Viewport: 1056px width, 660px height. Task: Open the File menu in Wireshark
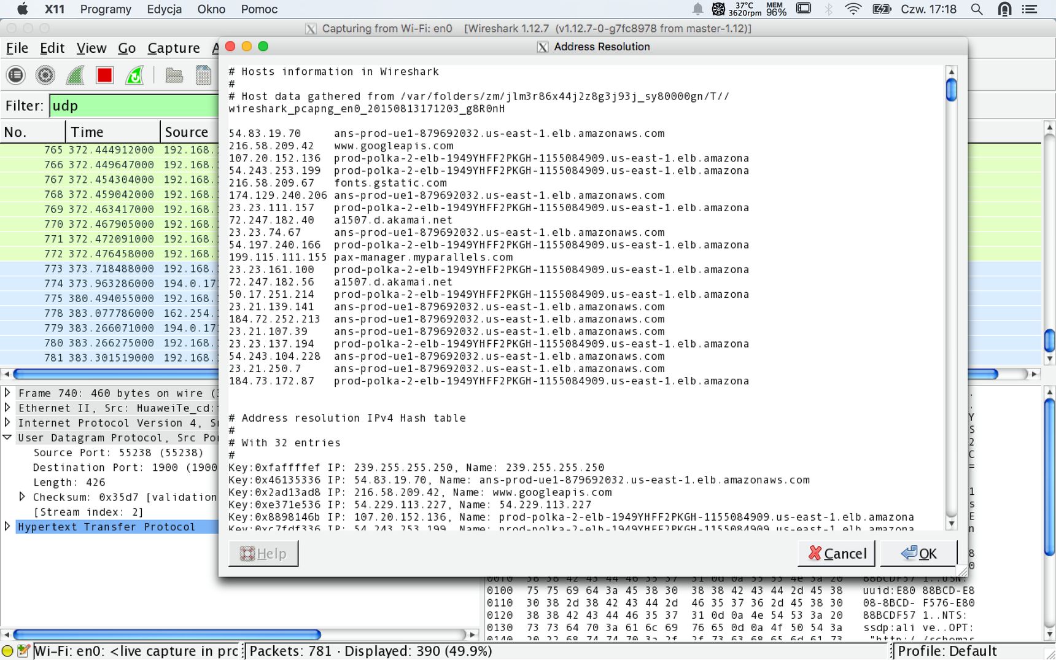tap(17, 48)
